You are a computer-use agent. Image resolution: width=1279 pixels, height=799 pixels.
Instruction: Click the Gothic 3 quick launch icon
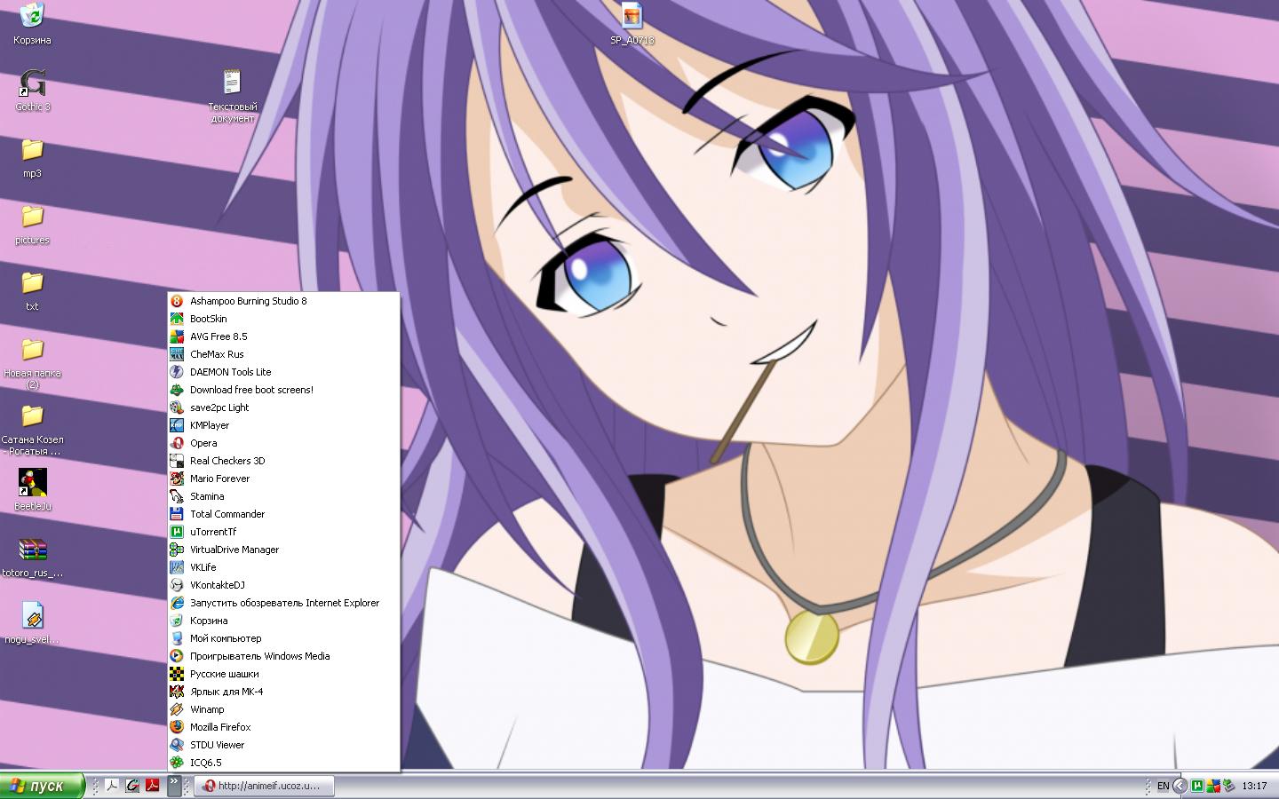(132, 786)
